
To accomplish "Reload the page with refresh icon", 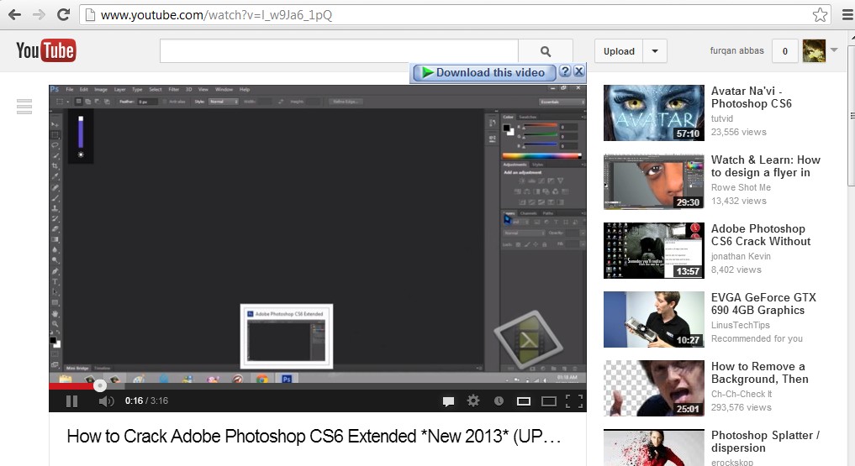I will pos(63,15).
